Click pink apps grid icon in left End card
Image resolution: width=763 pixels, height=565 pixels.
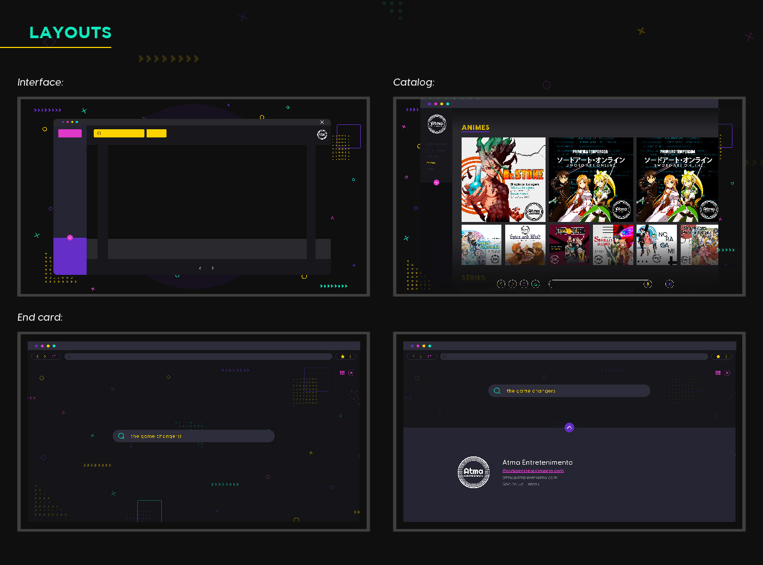tap(342, 373)
